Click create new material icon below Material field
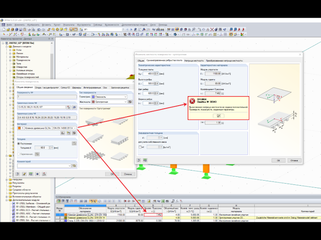The image size is (321, 240). [68, 133]
